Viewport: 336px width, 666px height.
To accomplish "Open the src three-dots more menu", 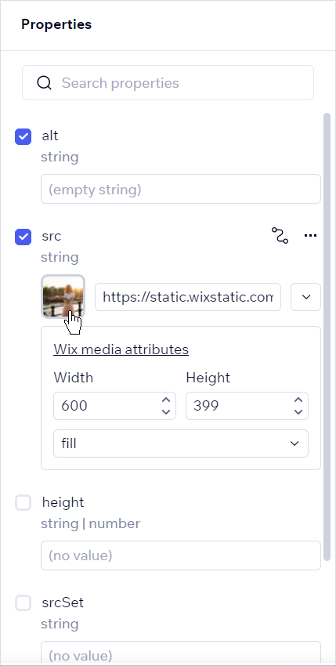I will click(x=310, y=235).
